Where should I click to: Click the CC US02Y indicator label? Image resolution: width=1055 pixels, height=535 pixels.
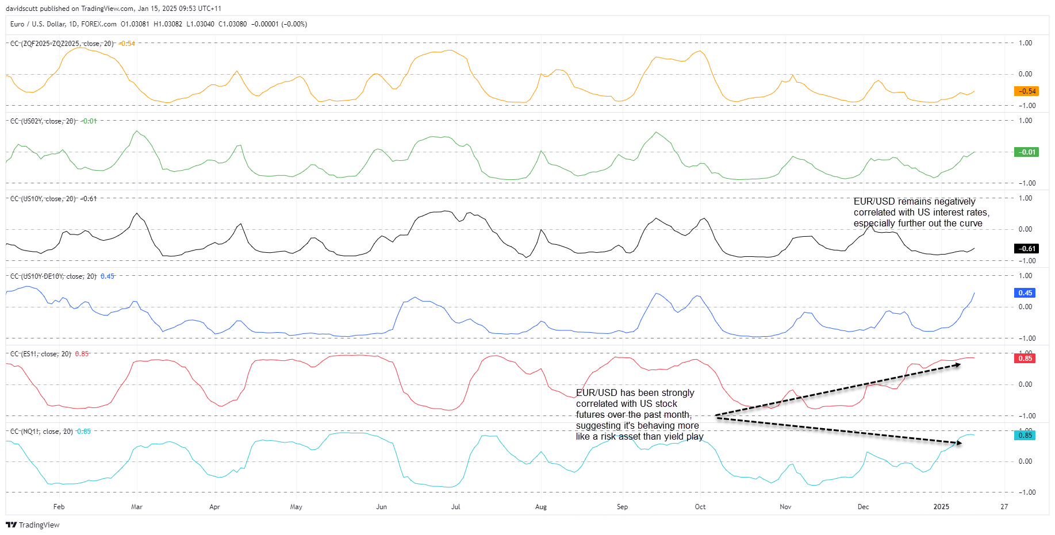coord(43,121)
